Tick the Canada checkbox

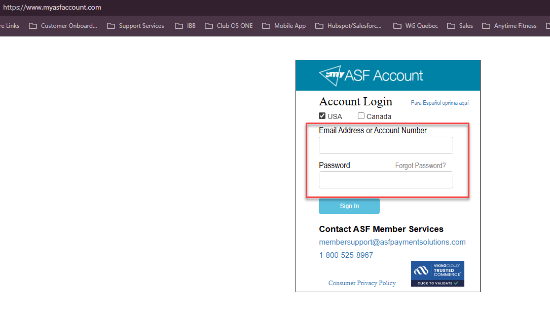361,116
